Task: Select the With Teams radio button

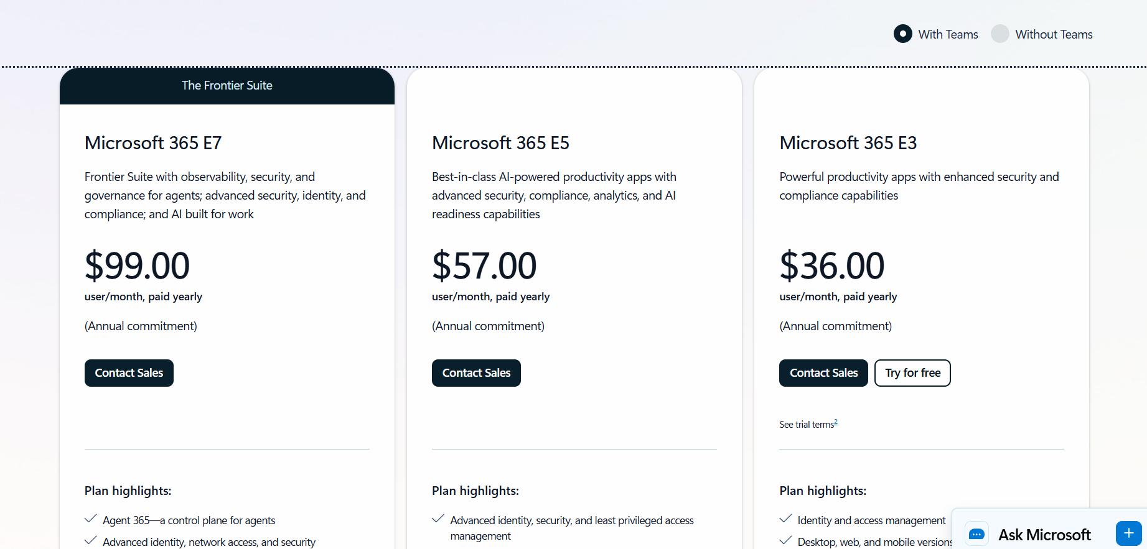Action: point(903,34)
